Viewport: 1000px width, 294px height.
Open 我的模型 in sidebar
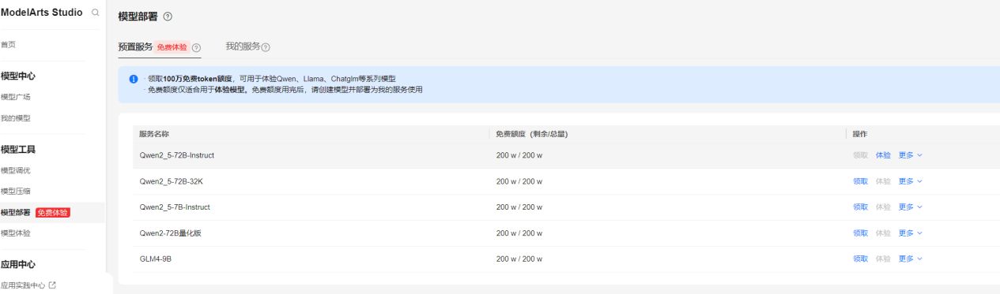15,118
